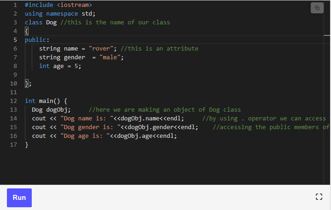Image resolution: width=331 pixels, height=210 pixels.
Task: Click line number 5 in the gutter
Action: click(15, 40)
